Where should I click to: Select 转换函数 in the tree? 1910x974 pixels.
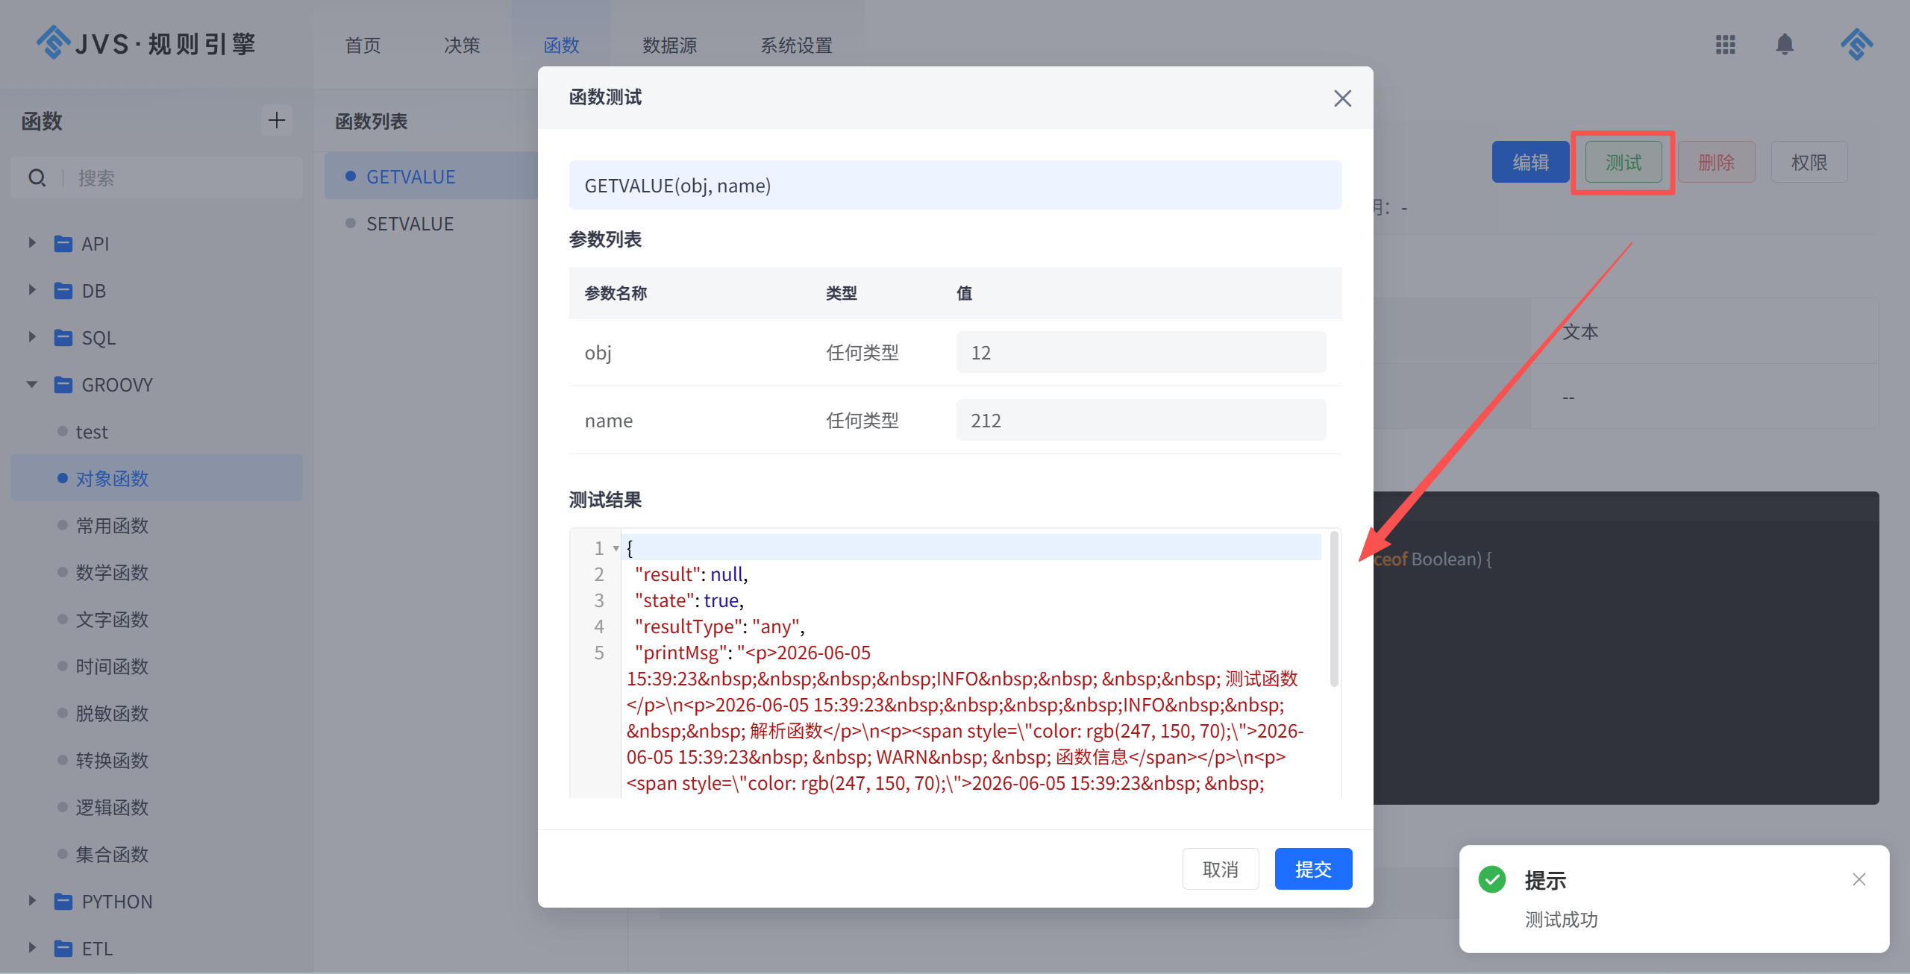point(112,760)
